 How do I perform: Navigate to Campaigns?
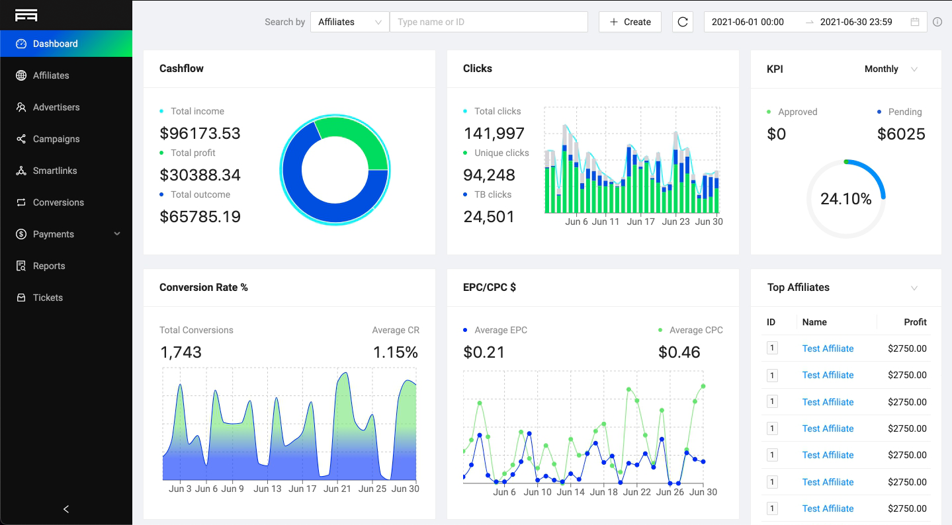[66, 139]
